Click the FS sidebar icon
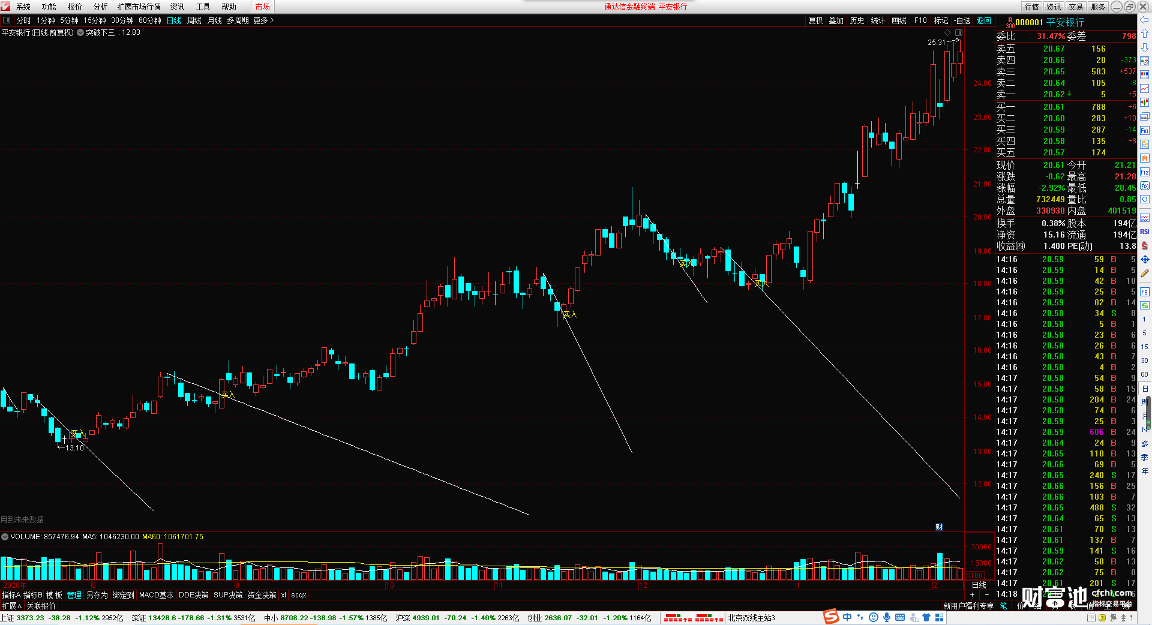Viewport: 1152px width, 625px height. pyautogui.click(x=1145, y=292)
